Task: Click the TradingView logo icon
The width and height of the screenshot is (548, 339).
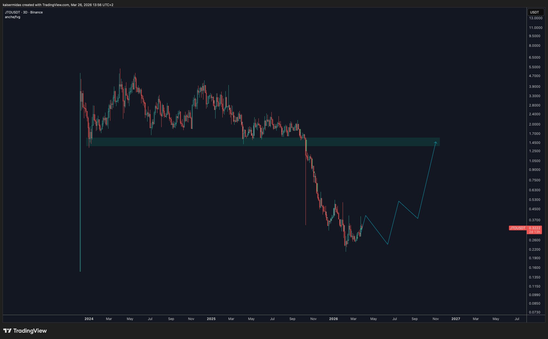Action: pos(7,331)
